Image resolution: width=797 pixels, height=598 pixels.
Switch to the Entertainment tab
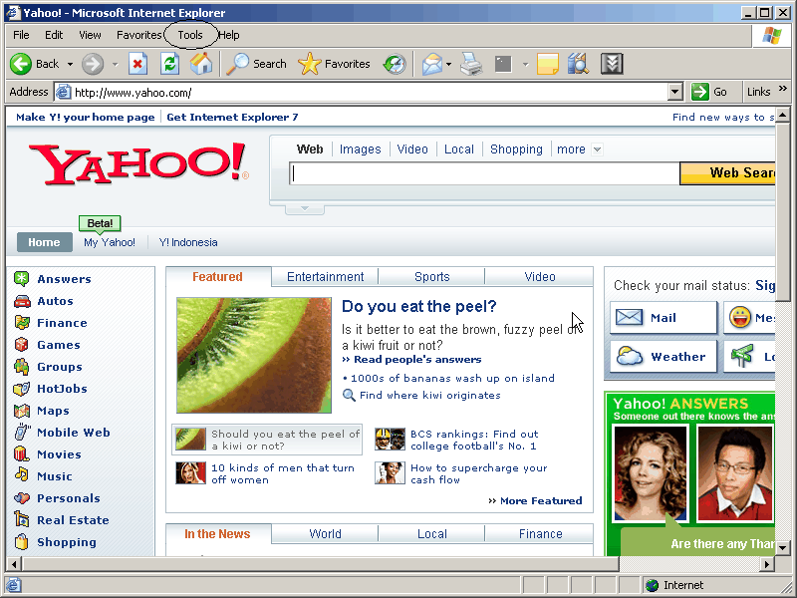[x=326, y=277]
